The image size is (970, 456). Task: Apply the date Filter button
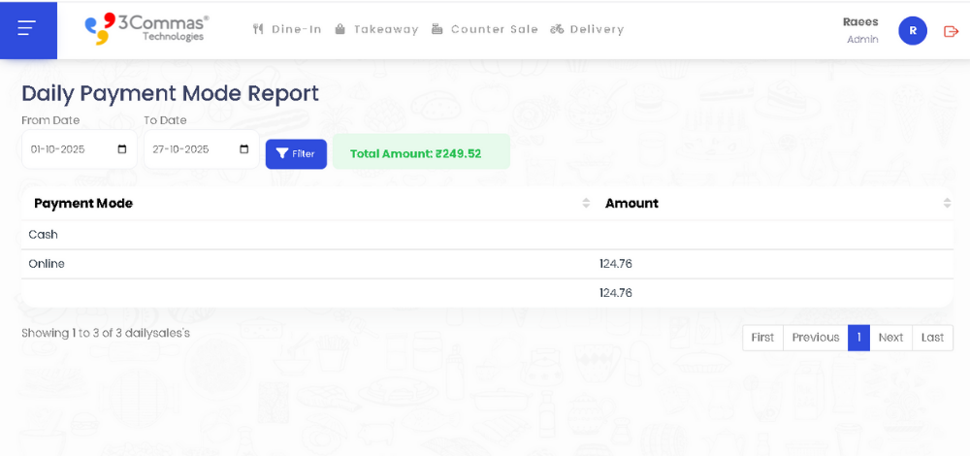tap(296, 153)
